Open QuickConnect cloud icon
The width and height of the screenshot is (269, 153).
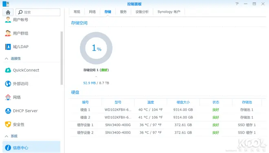pyautogui.click(x=8, y=70)
